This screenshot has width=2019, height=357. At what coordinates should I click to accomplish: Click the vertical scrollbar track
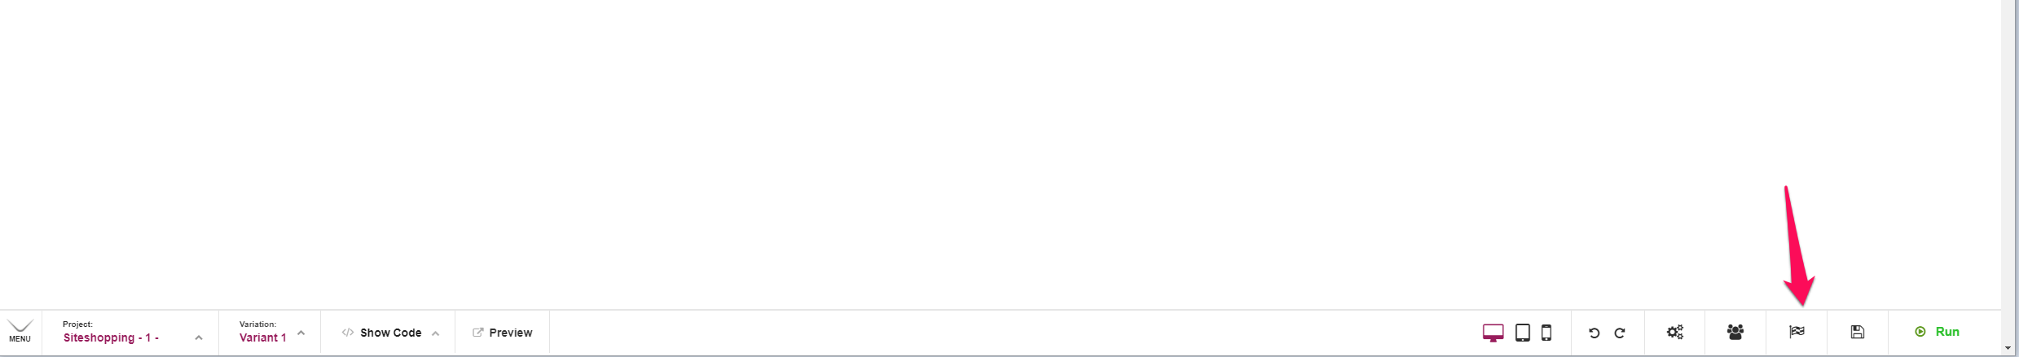pos(2008,171)
